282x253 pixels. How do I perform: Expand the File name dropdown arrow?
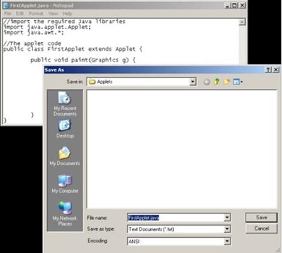(x=227, y=217)
